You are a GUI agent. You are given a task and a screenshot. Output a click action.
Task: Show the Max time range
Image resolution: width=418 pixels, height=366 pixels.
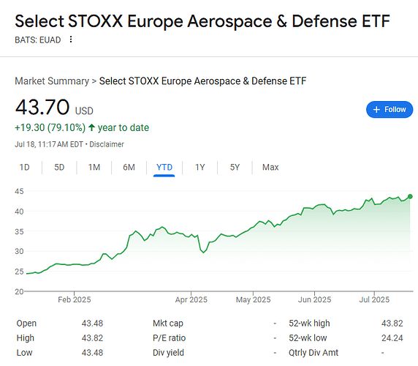270,168
